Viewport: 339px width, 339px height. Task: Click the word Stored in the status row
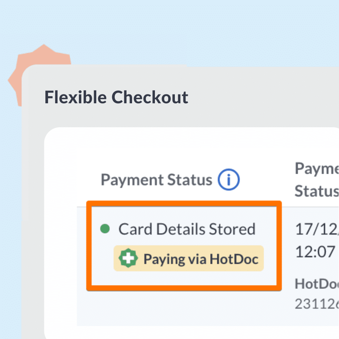click(x=232, y=229)
